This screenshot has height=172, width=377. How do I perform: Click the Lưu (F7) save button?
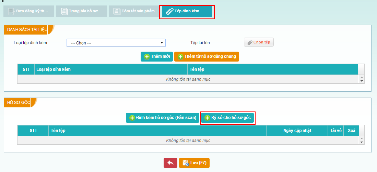point(194,163)
